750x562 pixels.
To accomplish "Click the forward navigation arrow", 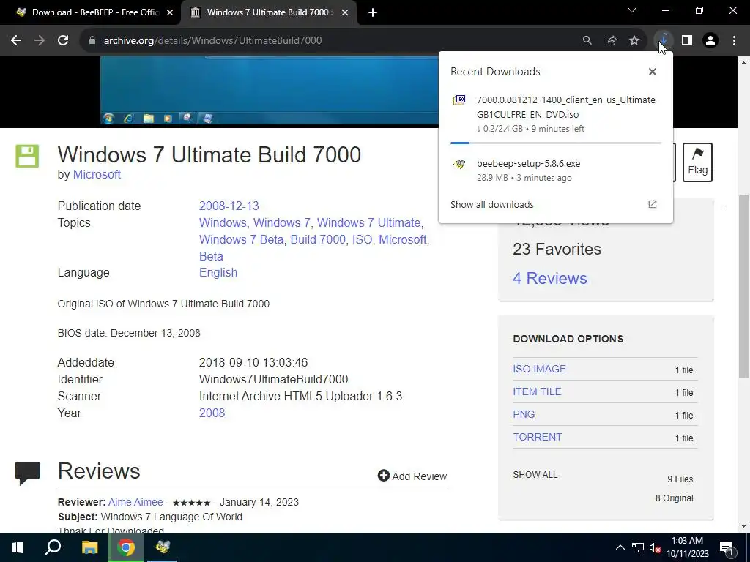I will 40,41.
